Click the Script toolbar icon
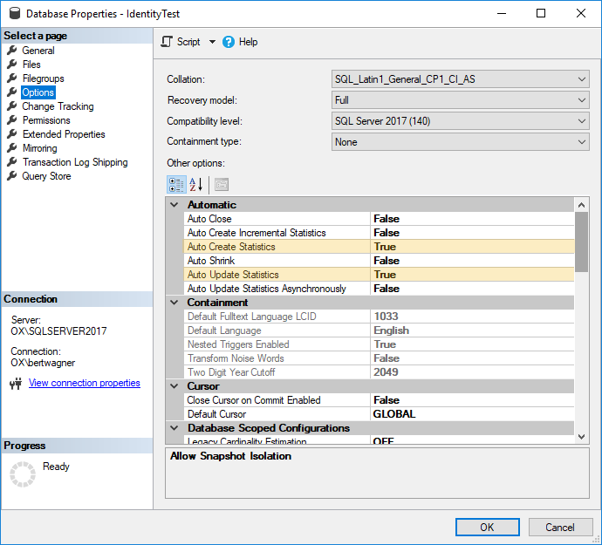This screenshot has height=545, width=602. coord(167,42)
